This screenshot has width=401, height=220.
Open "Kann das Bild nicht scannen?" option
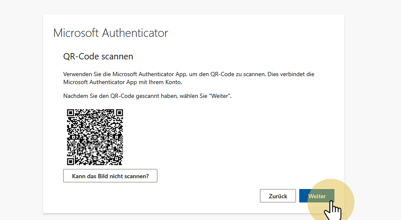coord(110,176)
